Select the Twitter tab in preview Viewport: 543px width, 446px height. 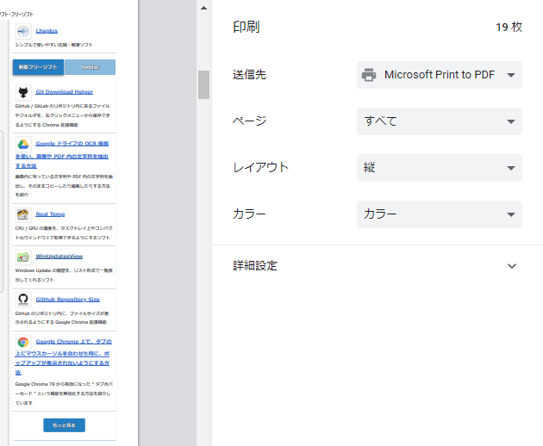pyautogui.click(x=90, y=67)
